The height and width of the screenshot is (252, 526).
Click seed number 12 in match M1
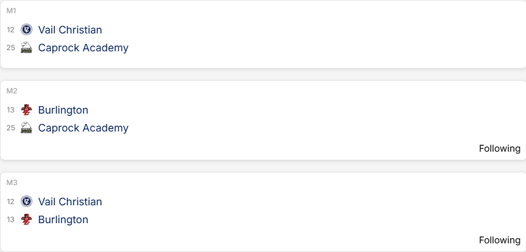click(x=10, y=29)
